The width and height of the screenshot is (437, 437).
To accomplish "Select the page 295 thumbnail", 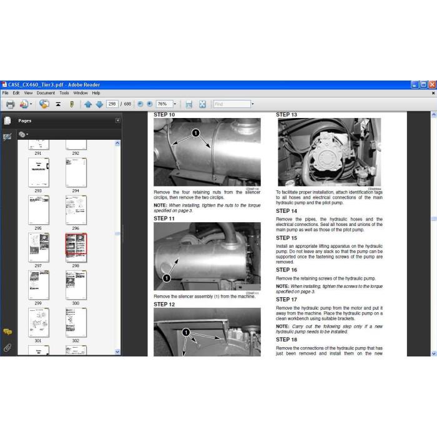I will 39,210.
